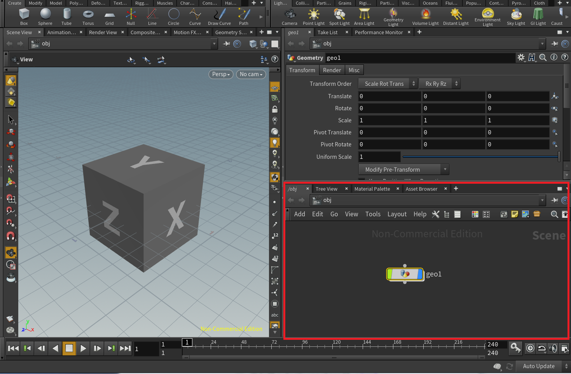Click the Camera shelf icon

tap(289, 16)
